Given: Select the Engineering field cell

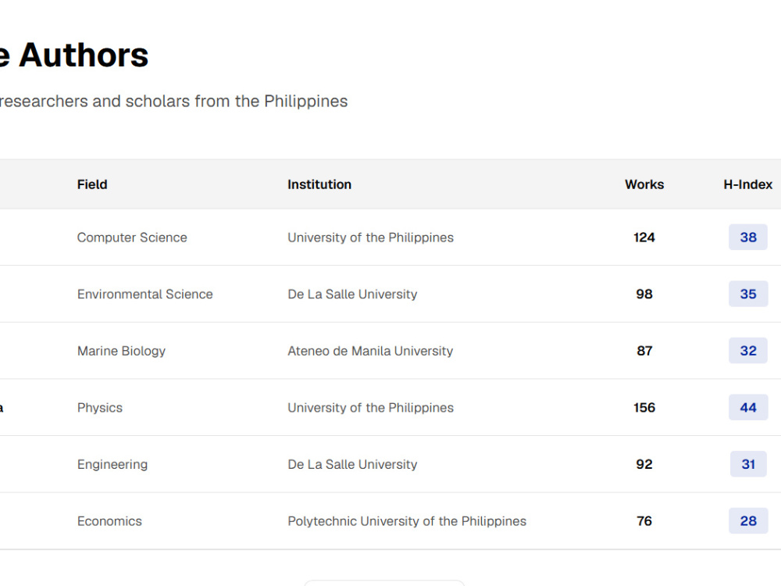Looking at the screenshot, I should [x=112, y=465].
